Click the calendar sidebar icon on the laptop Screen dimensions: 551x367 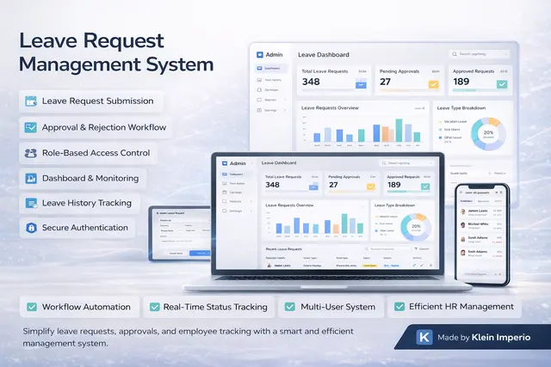coord(225,193)
